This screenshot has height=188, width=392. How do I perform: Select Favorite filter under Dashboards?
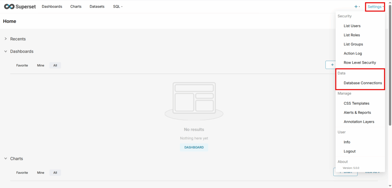click(22, 65)
